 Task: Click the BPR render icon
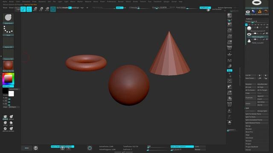click(x=229, y=15)
